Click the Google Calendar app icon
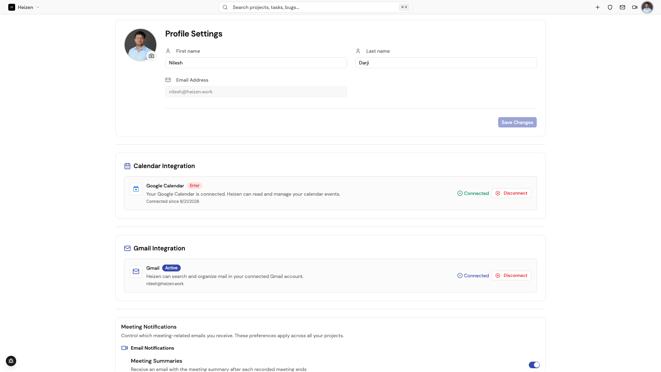The height and width of the screenshot is (372, 661). click(136, 189)
